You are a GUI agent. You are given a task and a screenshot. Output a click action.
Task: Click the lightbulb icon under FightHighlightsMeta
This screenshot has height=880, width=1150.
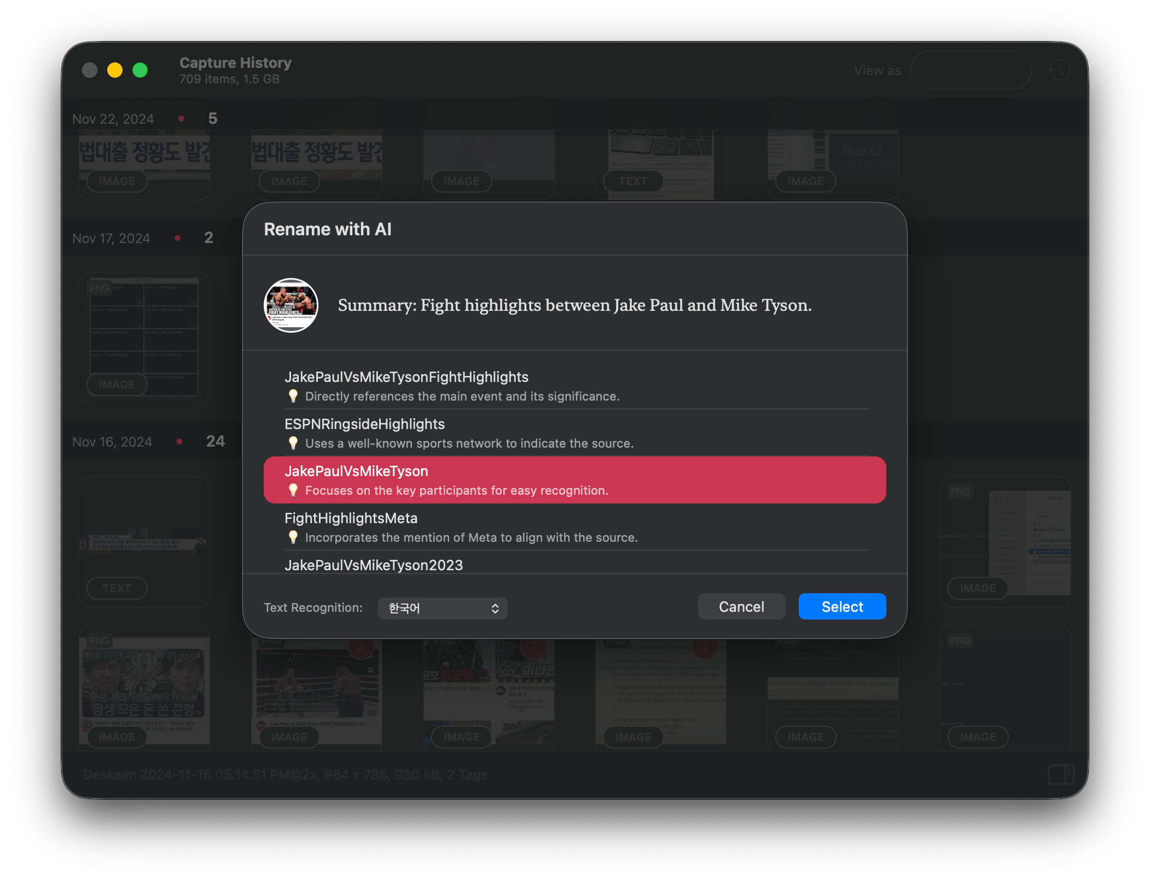(293, 537)
